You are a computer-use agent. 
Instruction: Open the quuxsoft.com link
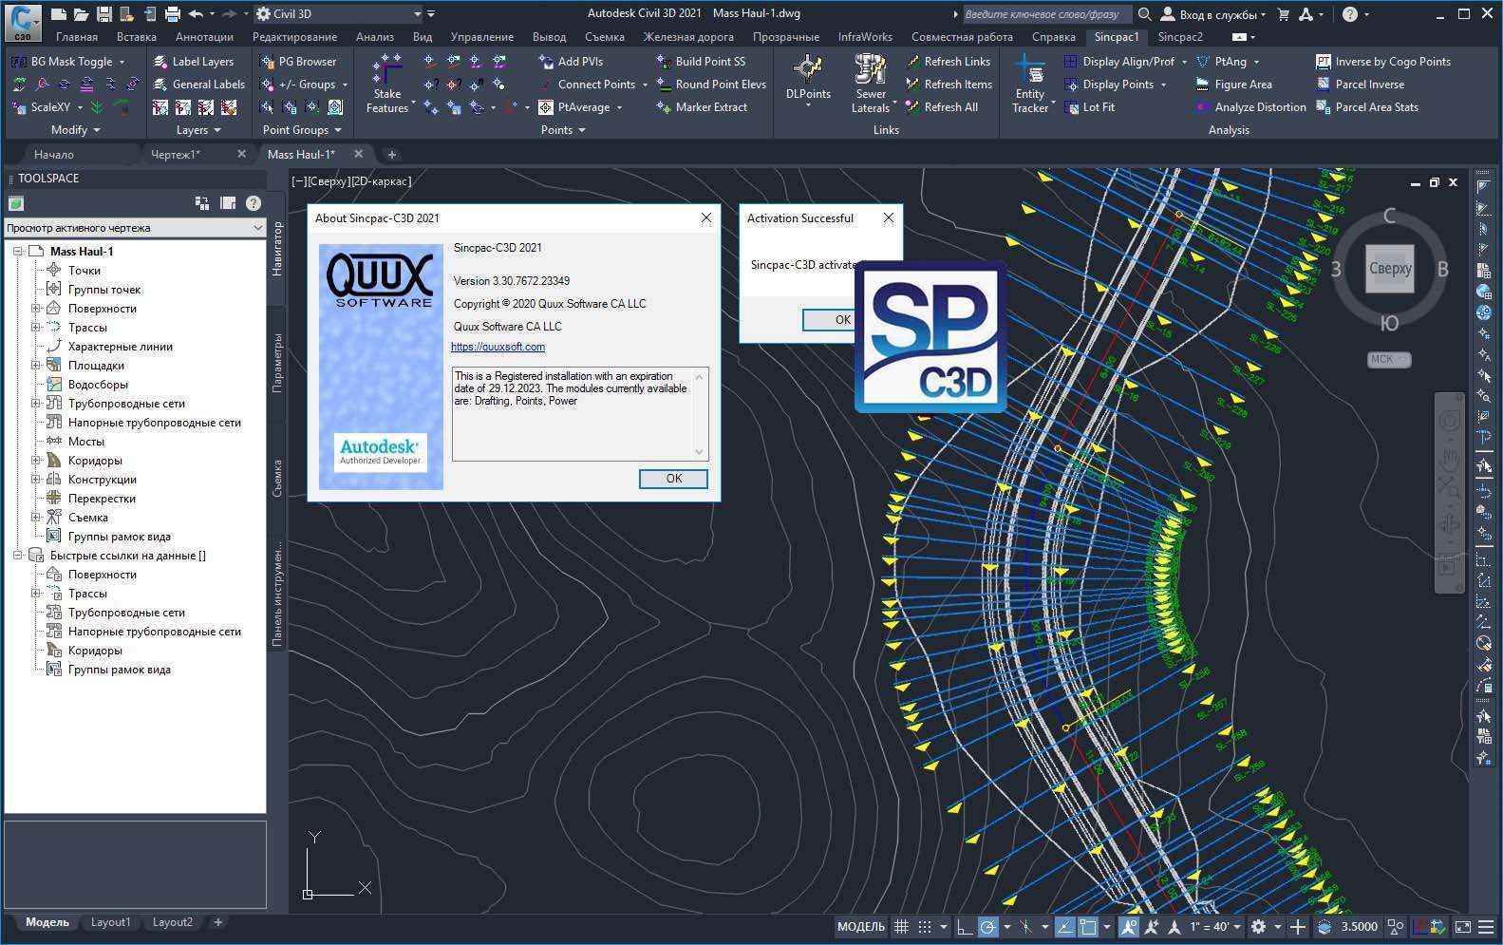pyautogui.click(x=498, y=347)
